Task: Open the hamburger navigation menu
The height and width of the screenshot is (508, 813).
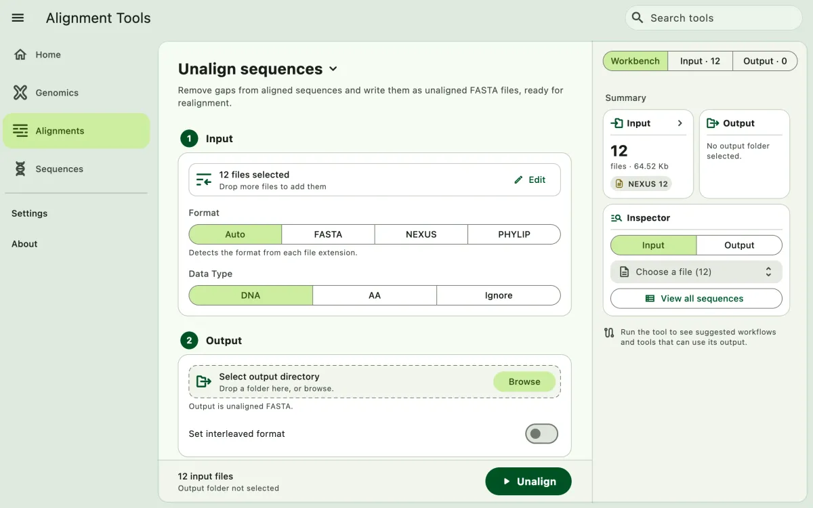Action: [x=18, y=18]
